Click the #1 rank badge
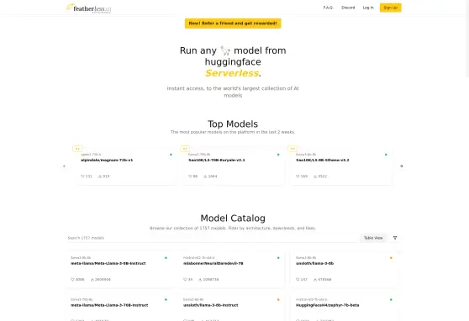 (x=77, y=149)
